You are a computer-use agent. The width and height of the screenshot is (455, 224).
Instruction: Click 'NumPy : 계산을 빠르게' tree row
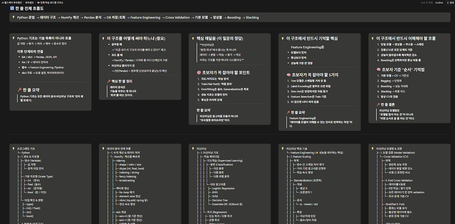click(x=127, y=156)
